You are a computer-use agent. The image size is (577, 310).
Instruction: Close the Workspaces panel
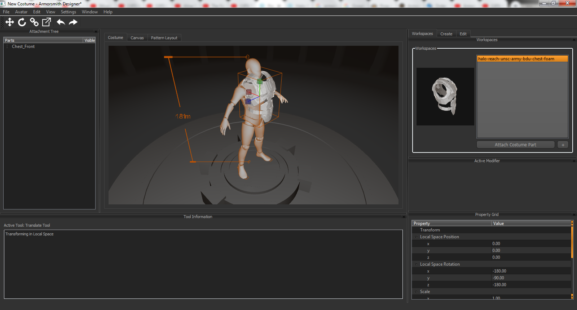[x=574, y=40]
